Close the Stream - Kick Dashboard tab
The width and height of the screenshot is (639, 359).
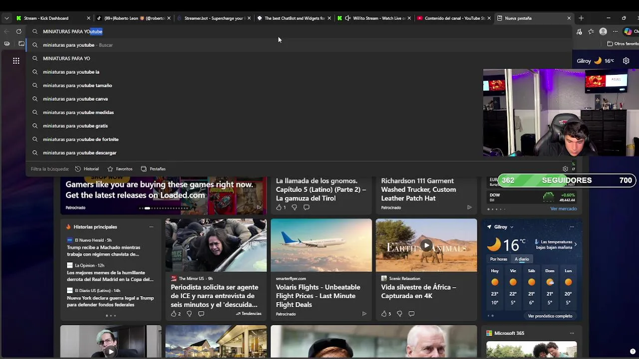(x=88, y=18)
